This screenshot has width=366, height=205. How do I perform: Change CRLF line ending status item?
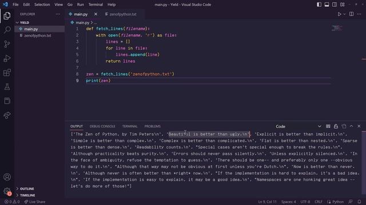(319, 202)
